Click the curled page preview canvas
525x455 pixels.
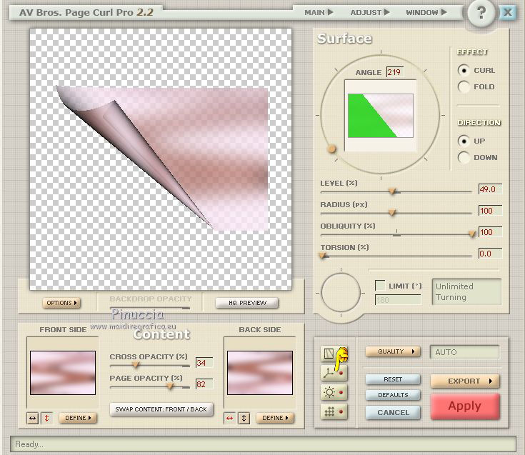click(x=161, y=159)
